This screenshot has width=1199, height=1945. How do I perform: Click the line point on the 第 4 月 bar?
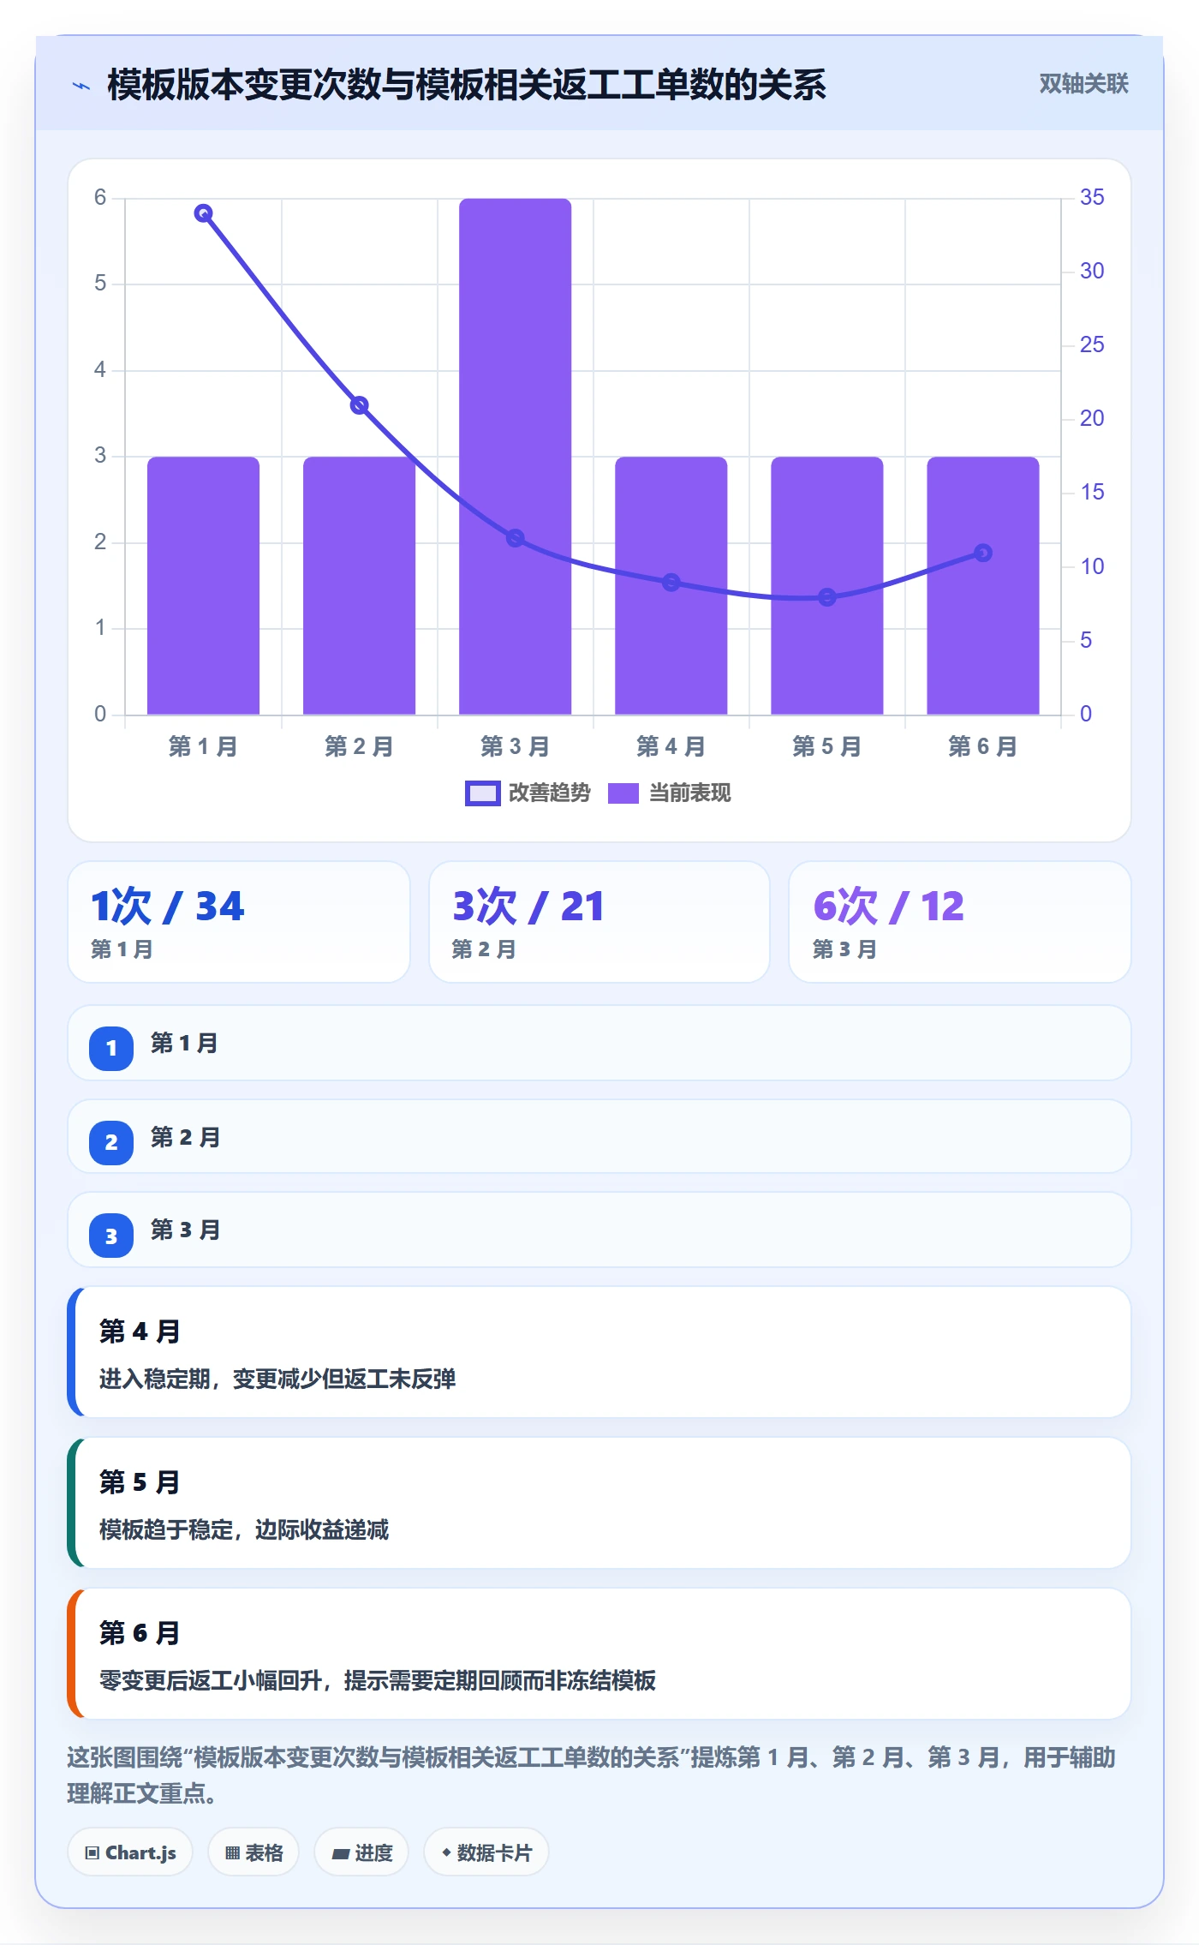[x=671, y=583]
